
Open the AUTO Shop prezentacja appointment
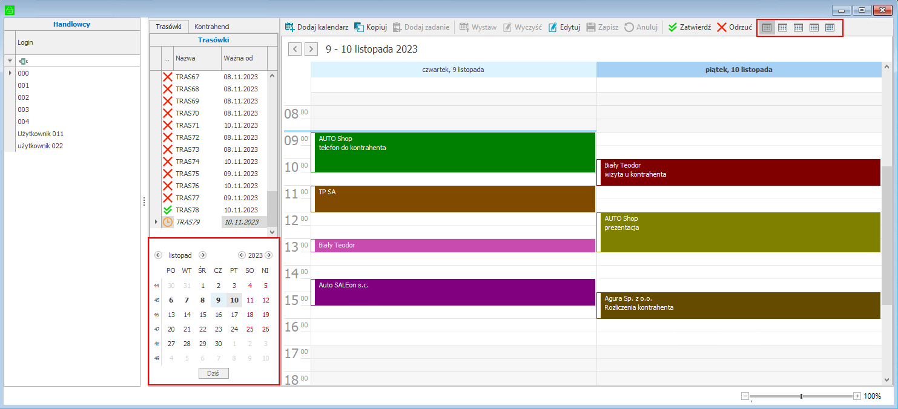(739, 232)
